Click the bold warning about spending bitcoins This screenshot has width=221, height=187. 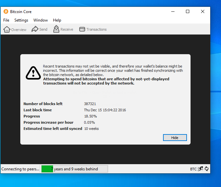pos(106,81)
